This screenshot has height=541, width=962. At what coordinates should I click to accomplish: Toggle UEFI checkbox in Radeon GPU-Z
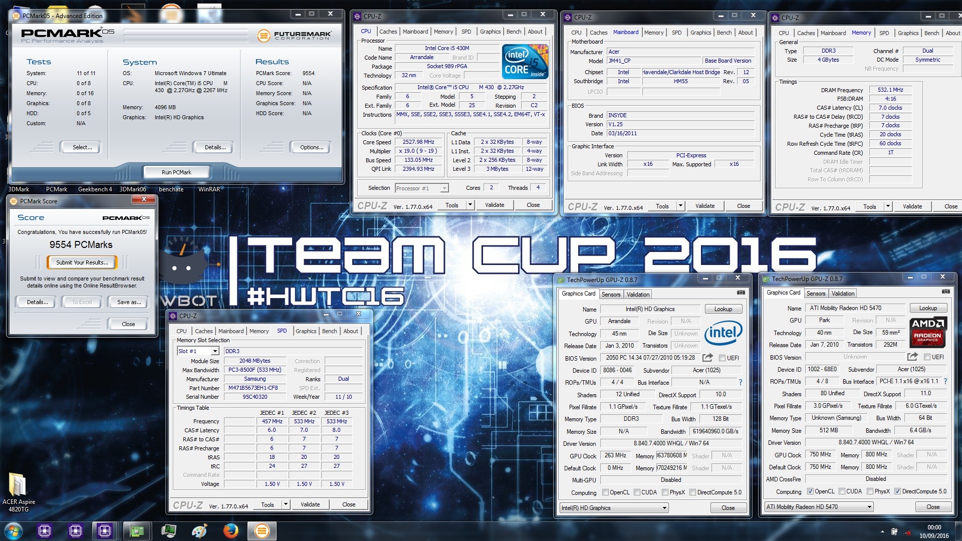pyautogui.click(x=927, y=357)
